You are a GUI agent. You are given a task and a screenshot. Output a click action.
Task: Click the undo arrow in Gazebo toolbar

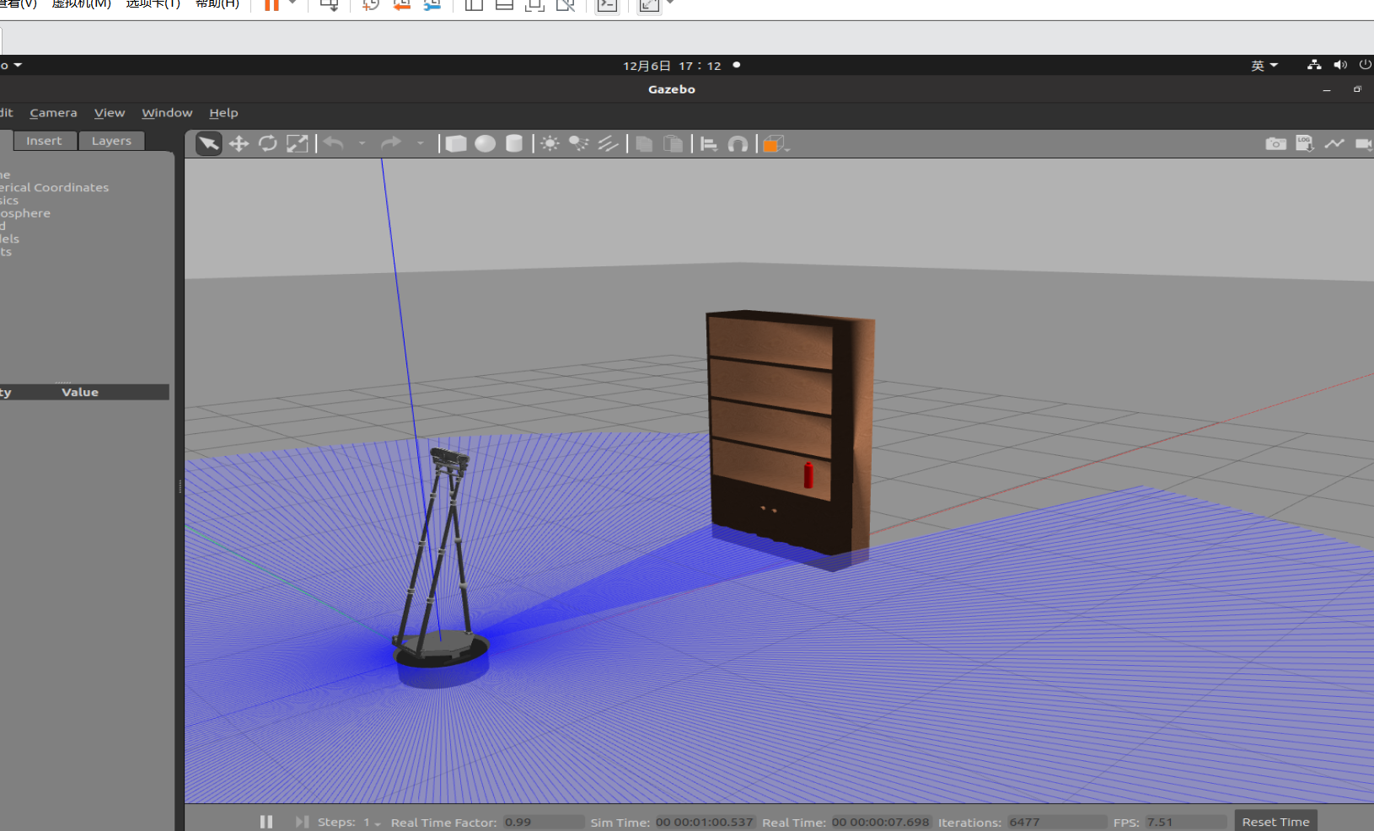point(334,143)
